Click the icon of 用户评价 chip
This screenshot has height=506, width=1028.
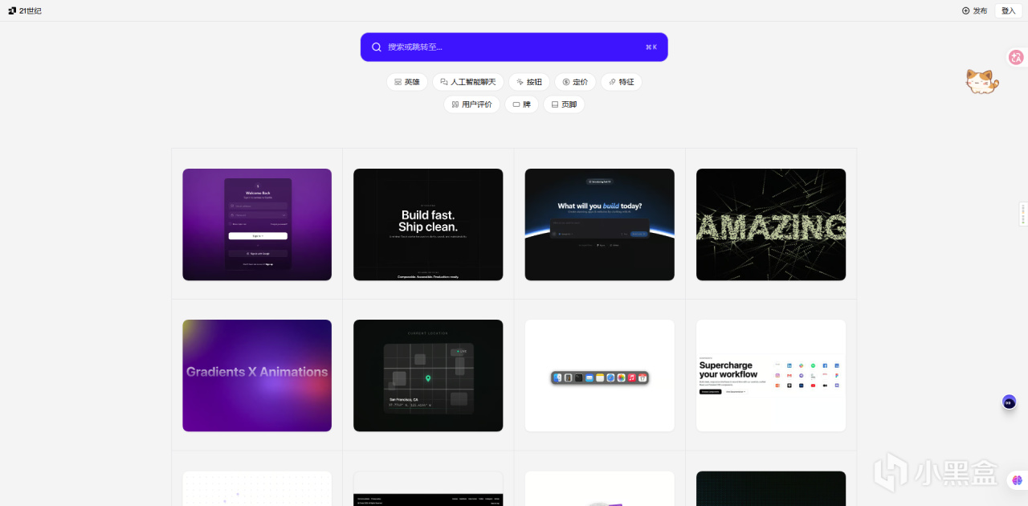coord(455,104)
